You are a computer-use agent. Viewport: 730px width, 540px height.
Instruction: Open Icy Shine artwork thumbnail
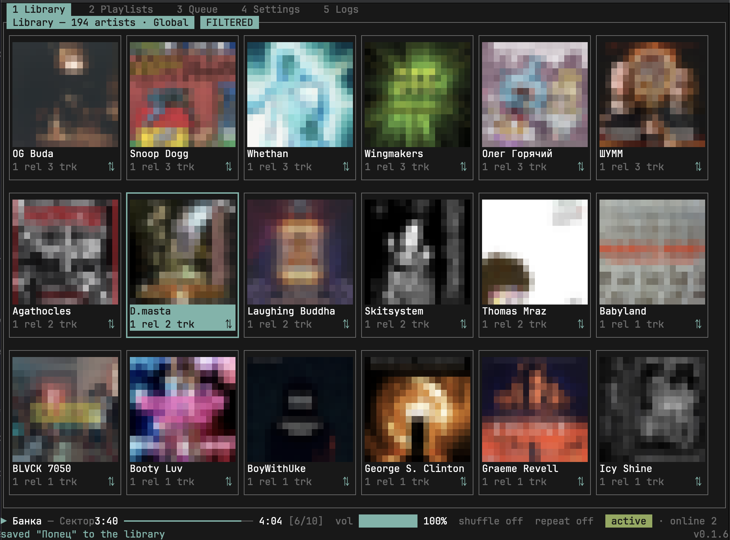pos(652,409)
